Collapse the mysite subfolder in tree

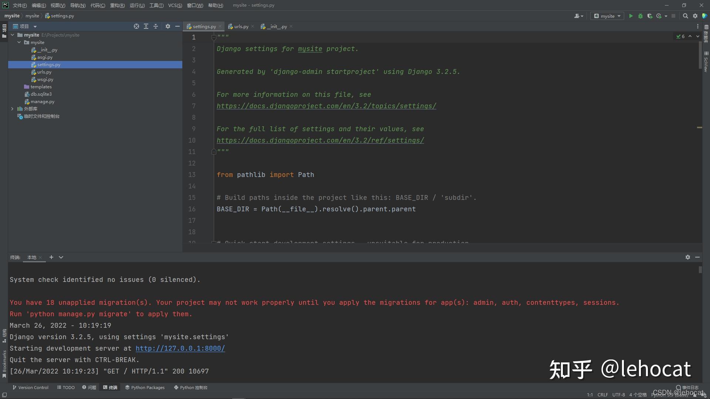coord(19,42)
